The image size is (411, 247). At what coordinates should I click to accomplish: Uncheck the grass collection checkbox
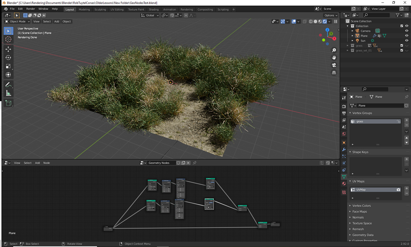[402, 45]
